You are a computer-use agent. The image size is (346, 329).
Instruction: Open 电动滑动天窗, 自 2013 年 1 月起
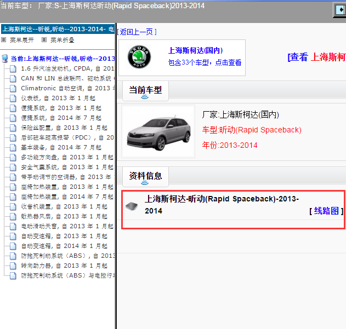[67, 226]
